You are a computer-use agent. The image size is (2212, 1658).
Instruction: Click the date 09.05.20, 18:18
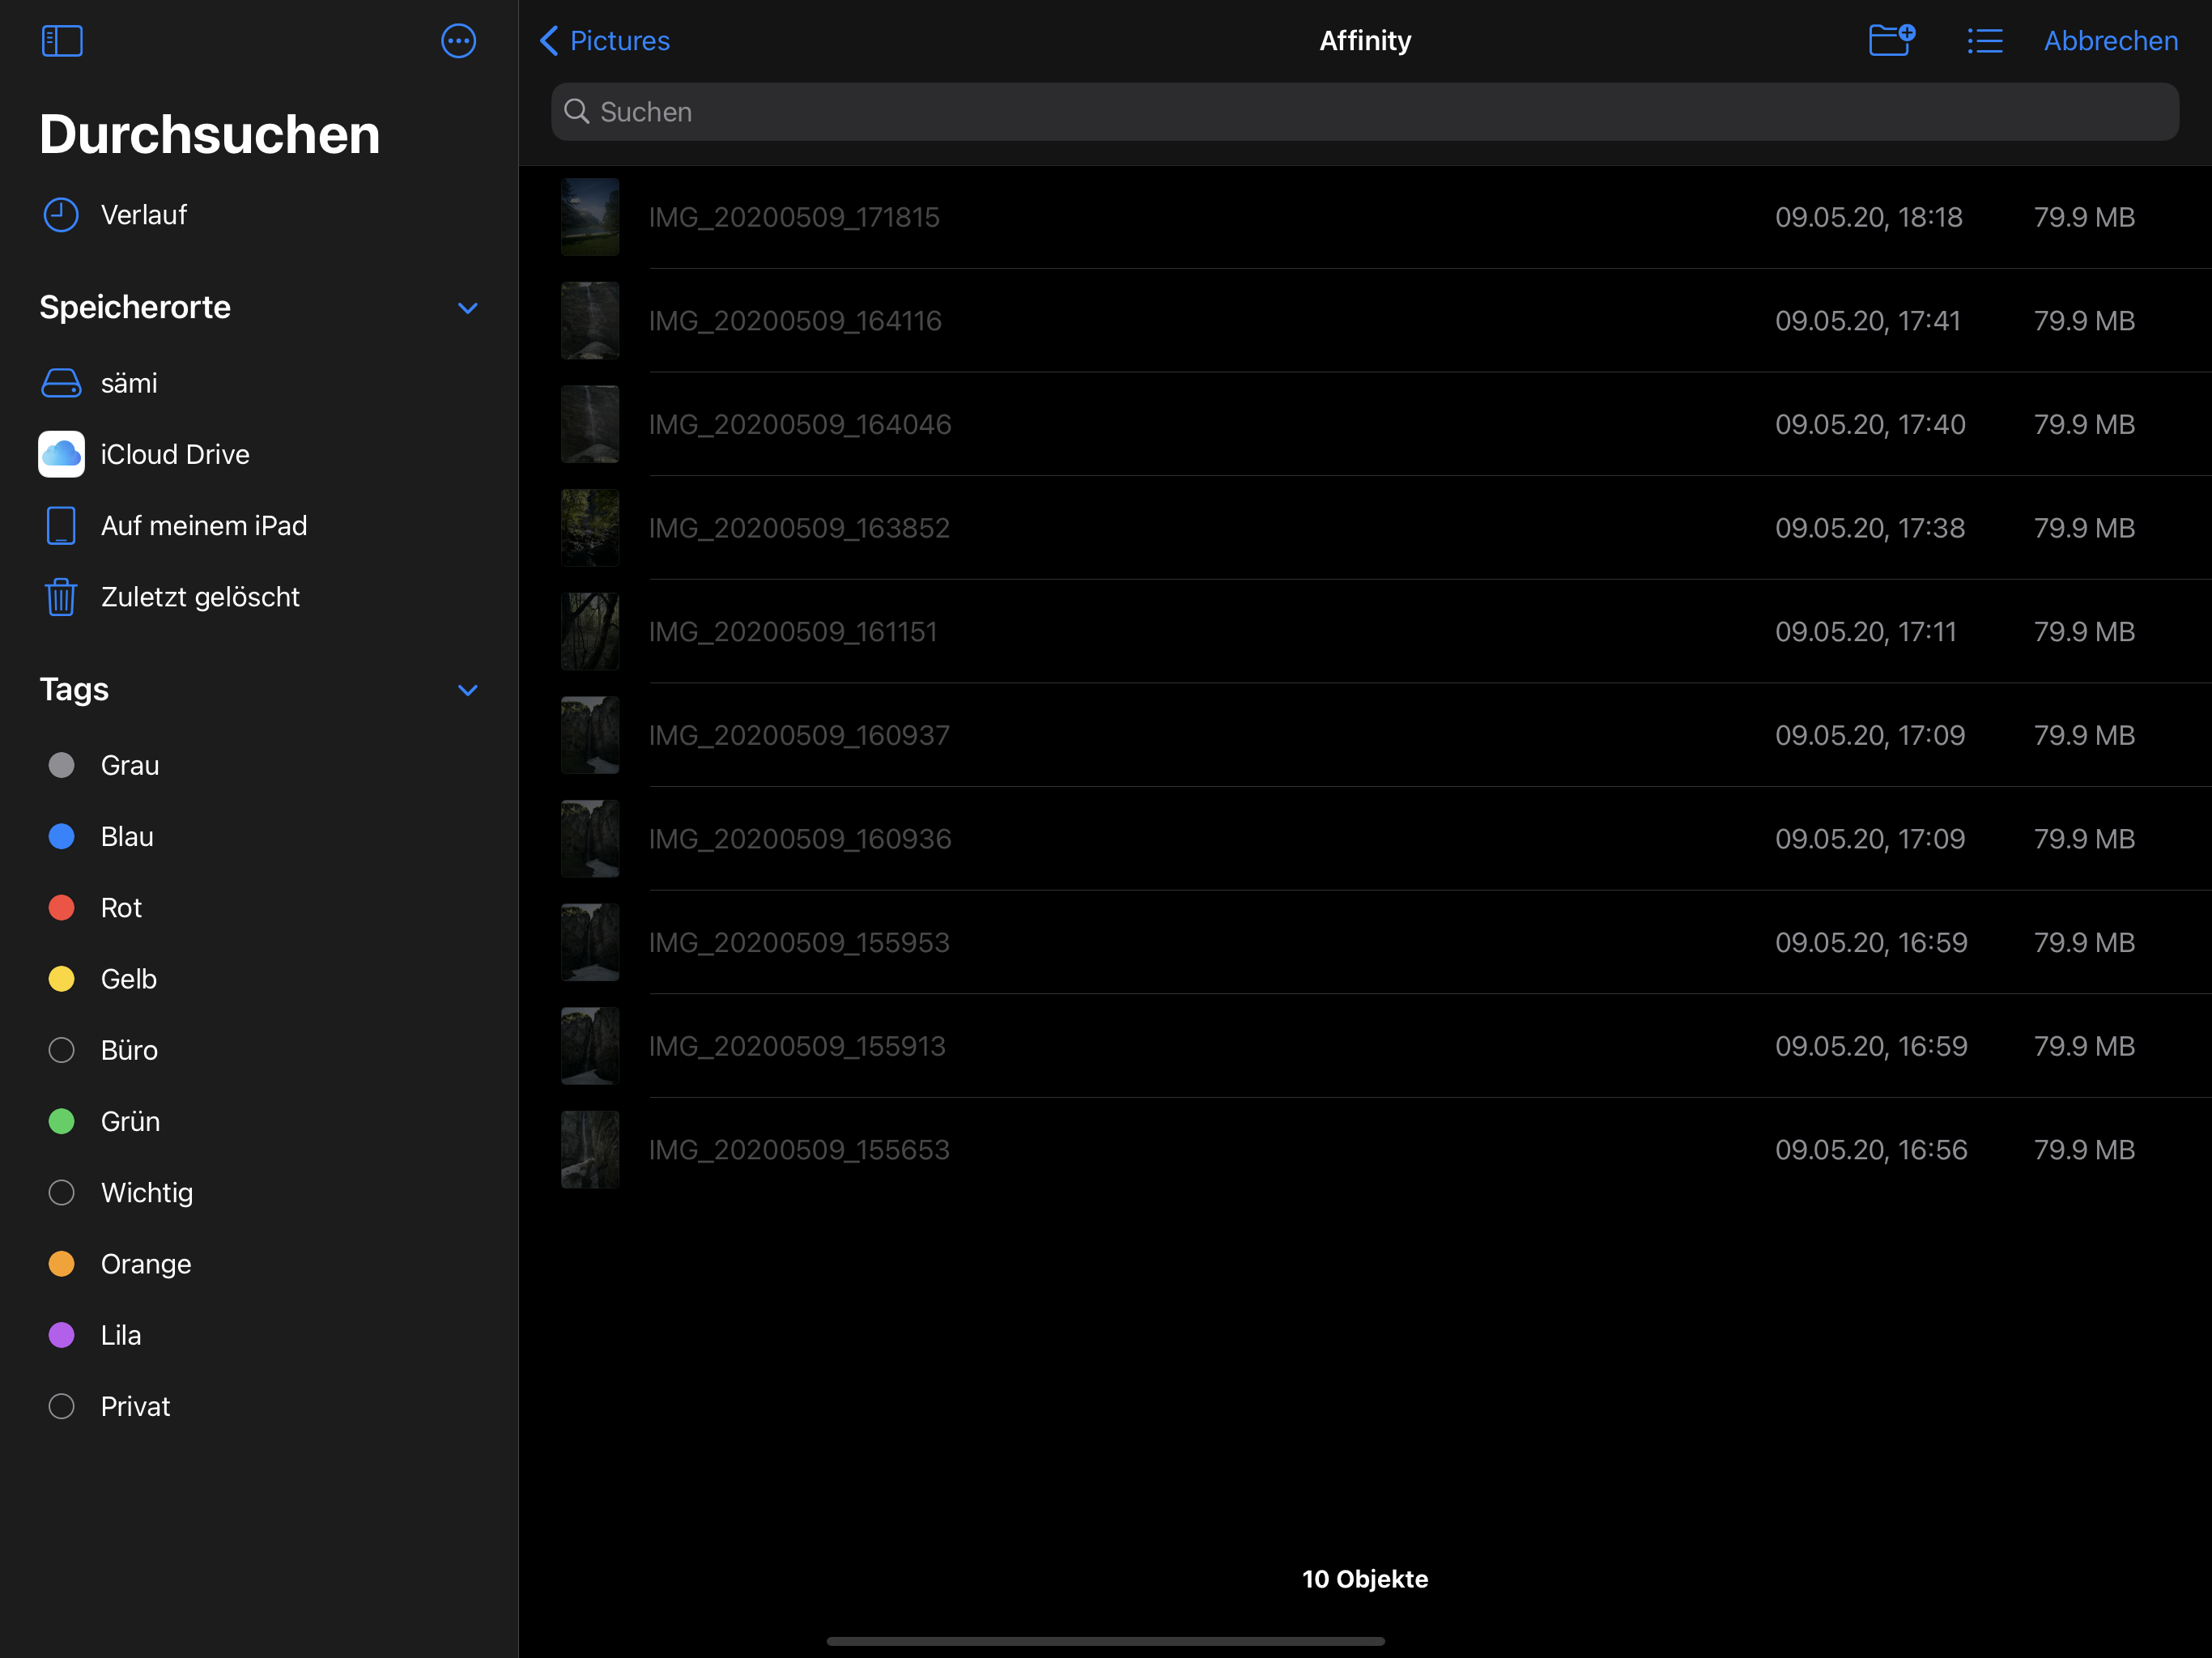[1868, 217]
